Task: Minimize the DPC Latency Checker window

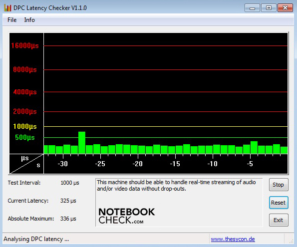Action: point(252,8)
